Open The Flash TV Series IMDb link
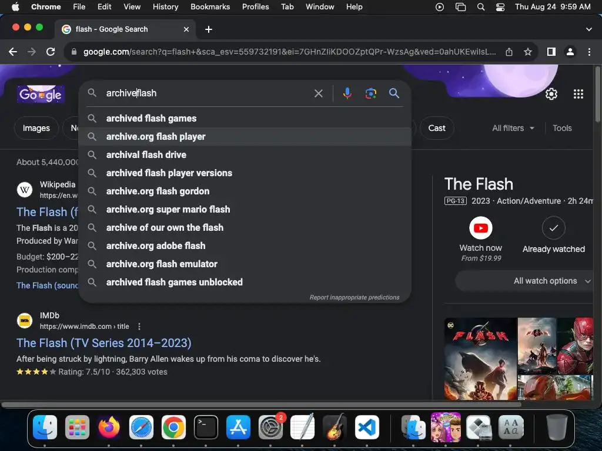 (103, 343)
